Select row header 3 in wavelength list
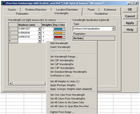The width and height of the screenshot is (140, 114). coord(13,37)
